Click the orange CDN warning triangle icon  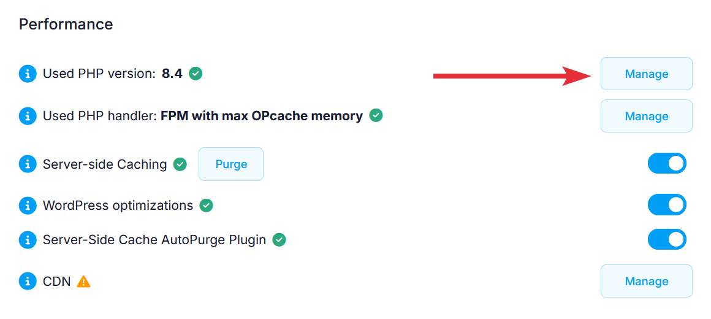(83, 282)
